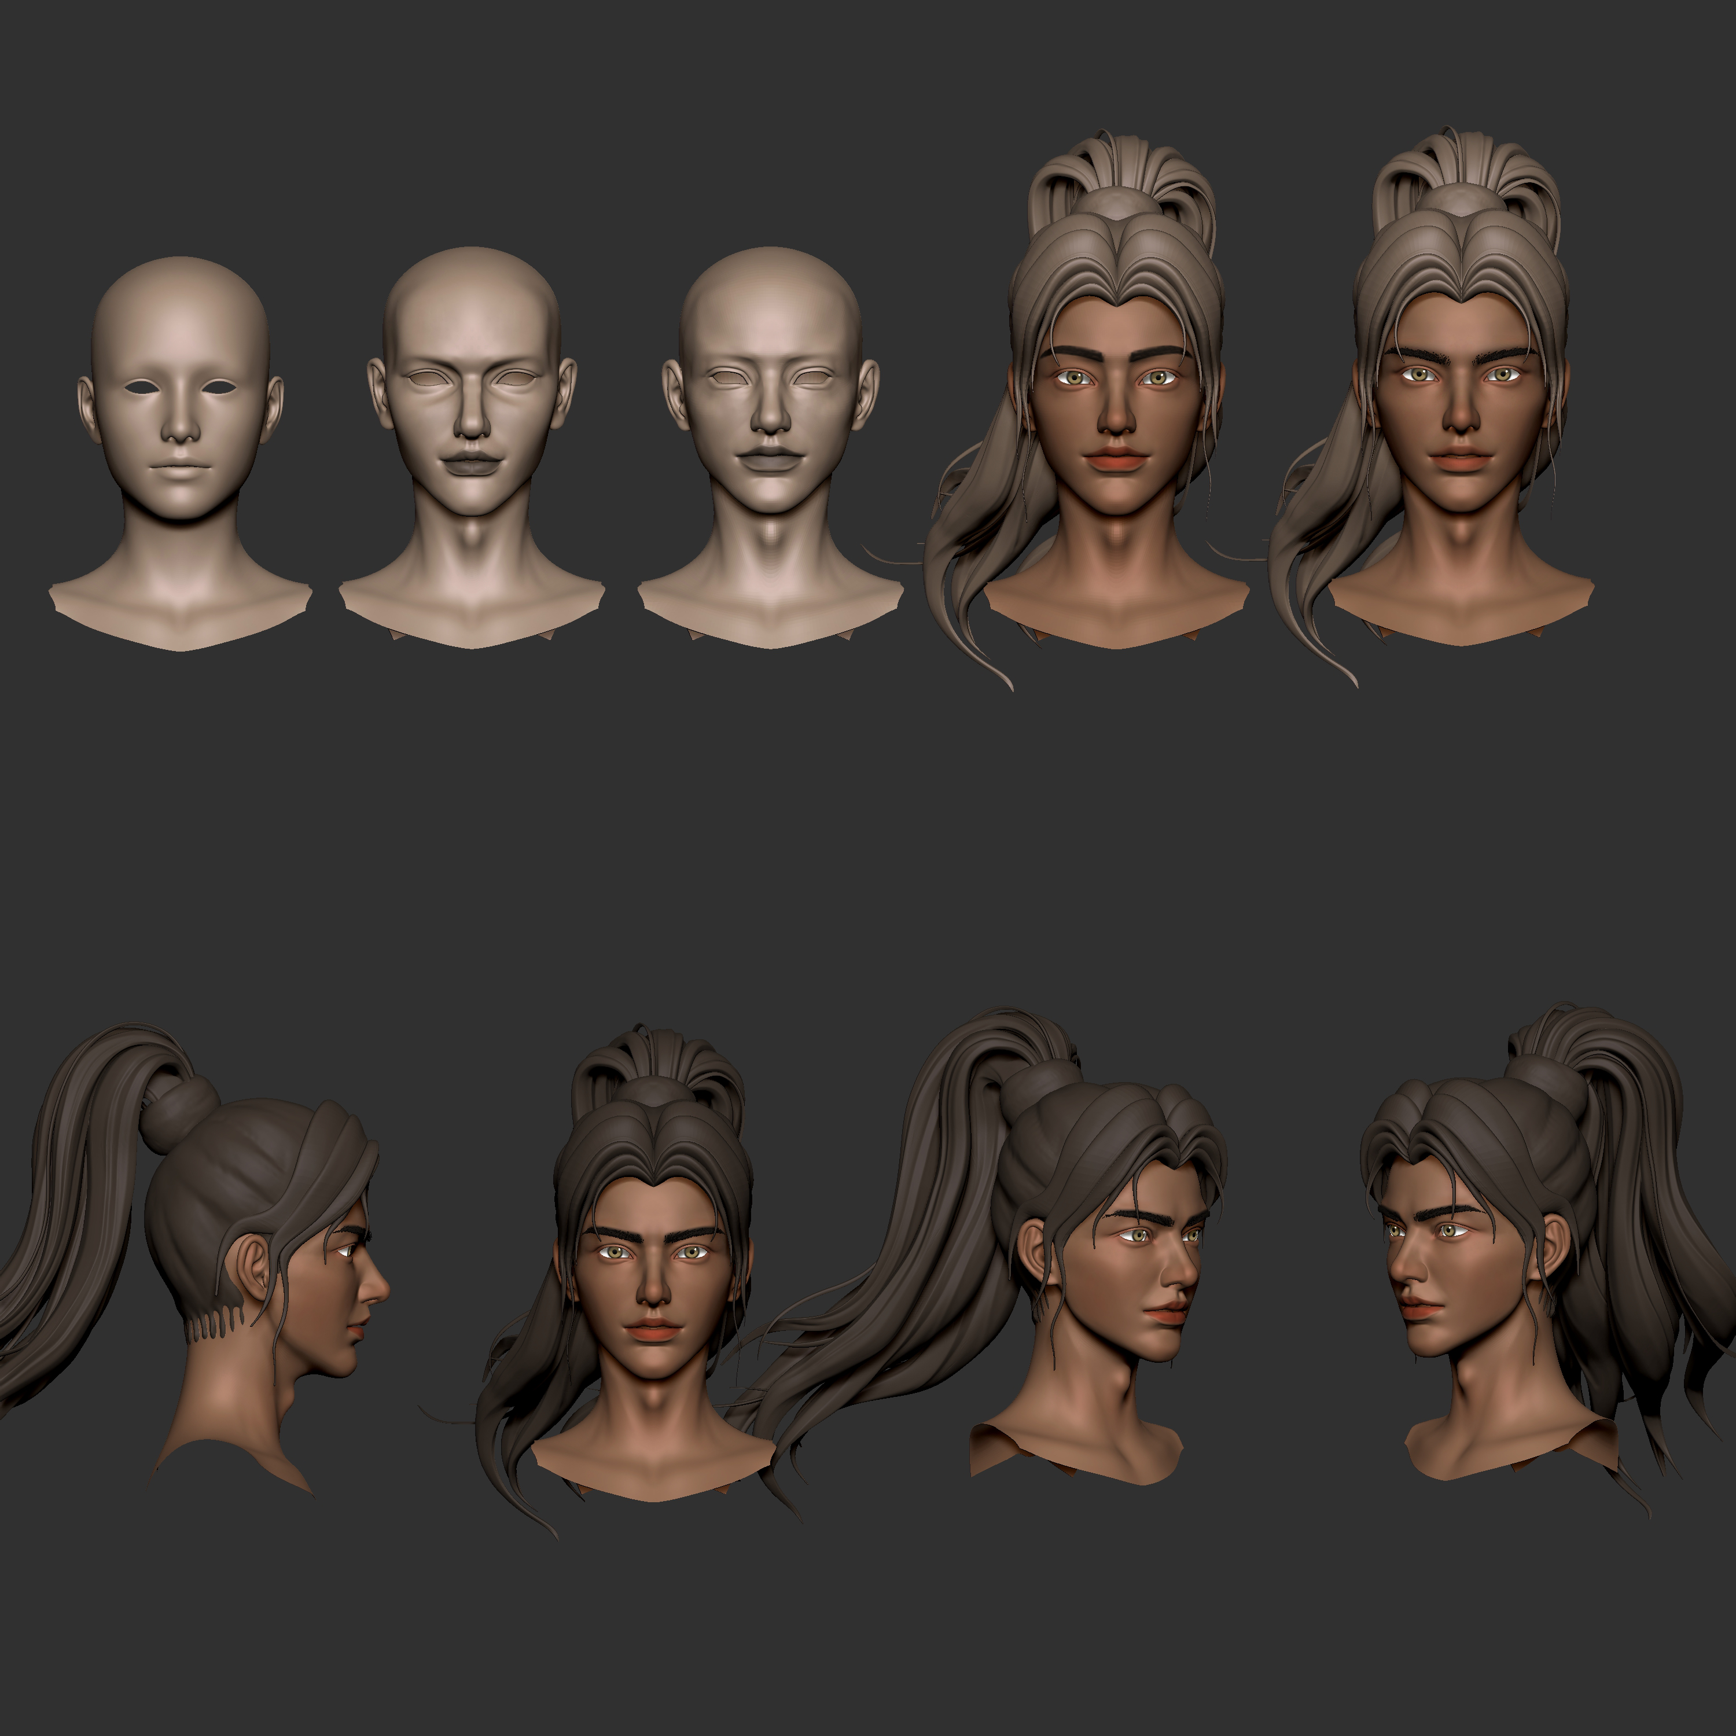Select the third bald head in top row
This screenshot has width=1736, height=1736.
[770, 447]
